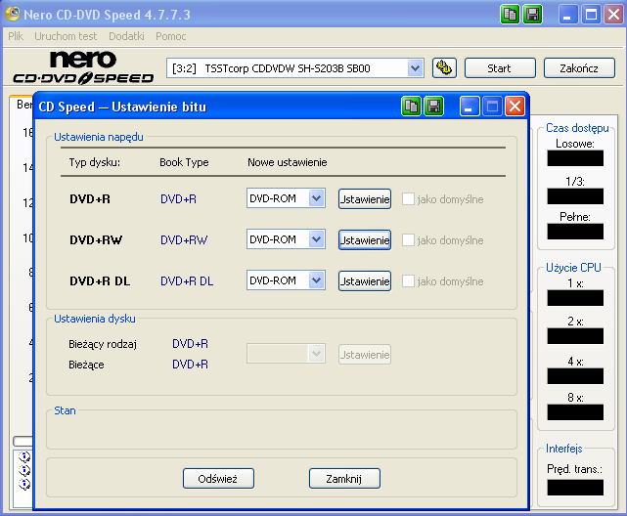Click Ustawienie button for DVD+R DL
Screen dimensions: 627x516
tap(365, 281)
